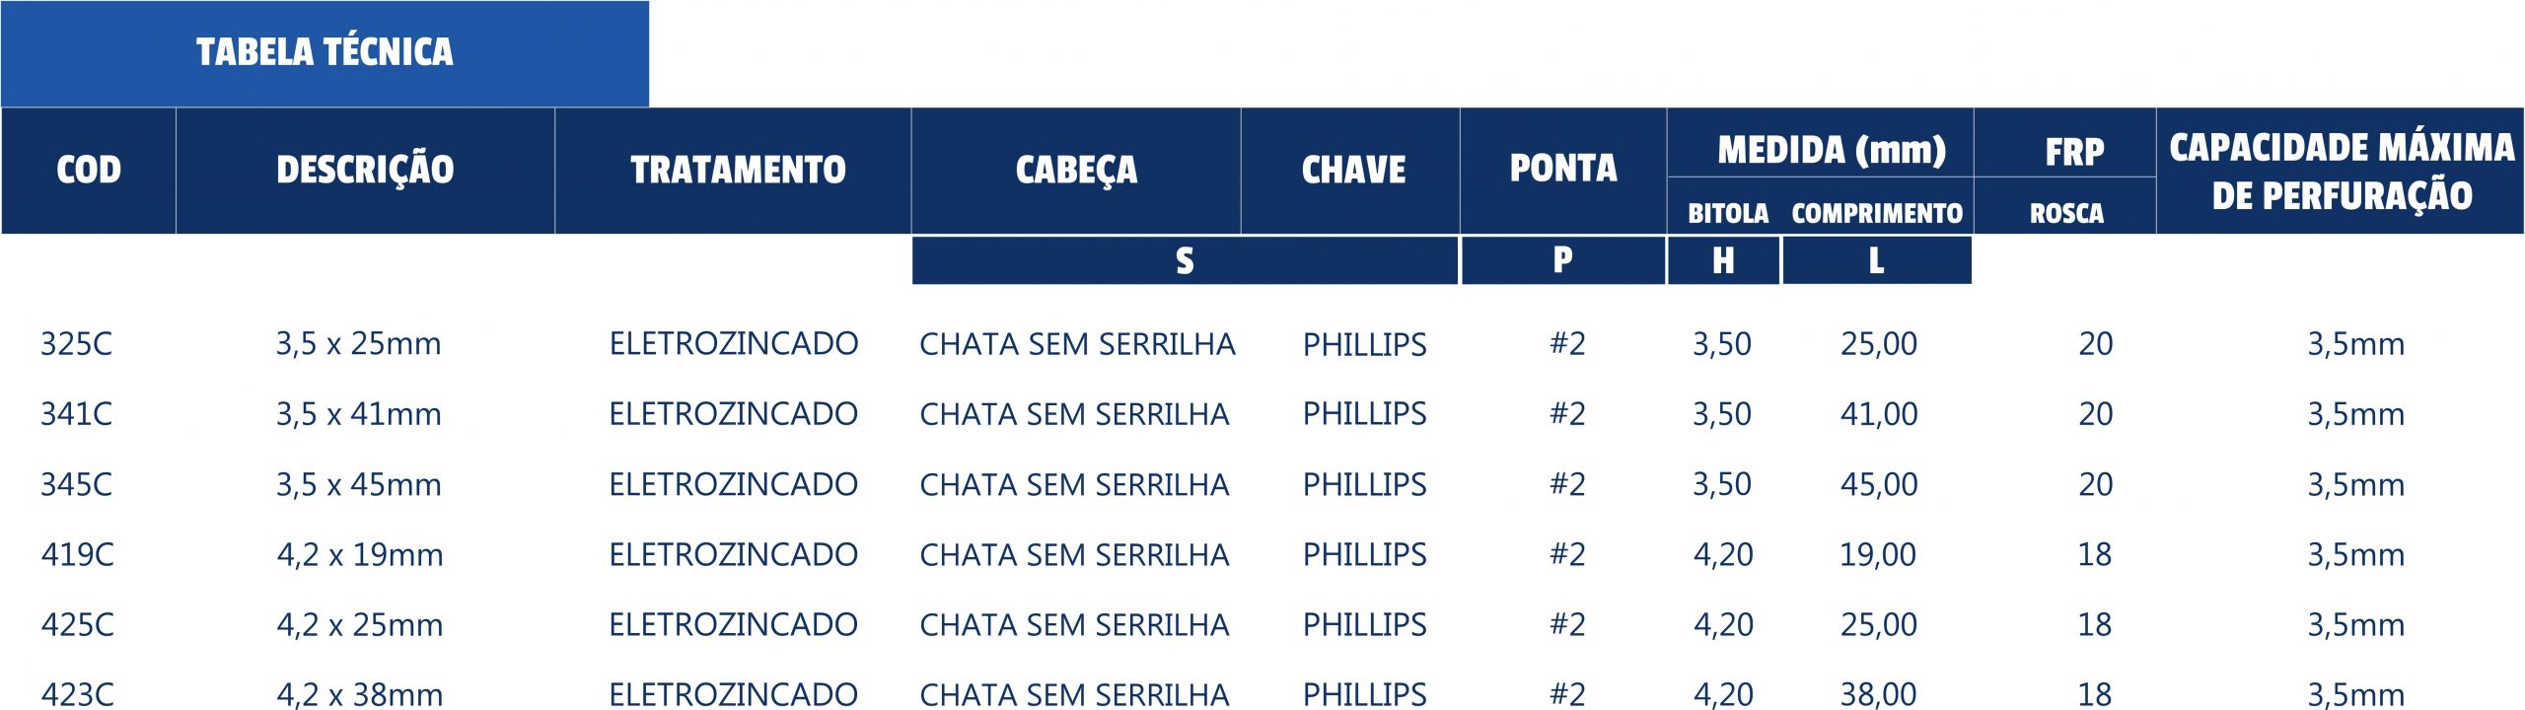The width and height of the screenshot is (2525, 710).
Task: Select the H label box
Action: 1723,260
